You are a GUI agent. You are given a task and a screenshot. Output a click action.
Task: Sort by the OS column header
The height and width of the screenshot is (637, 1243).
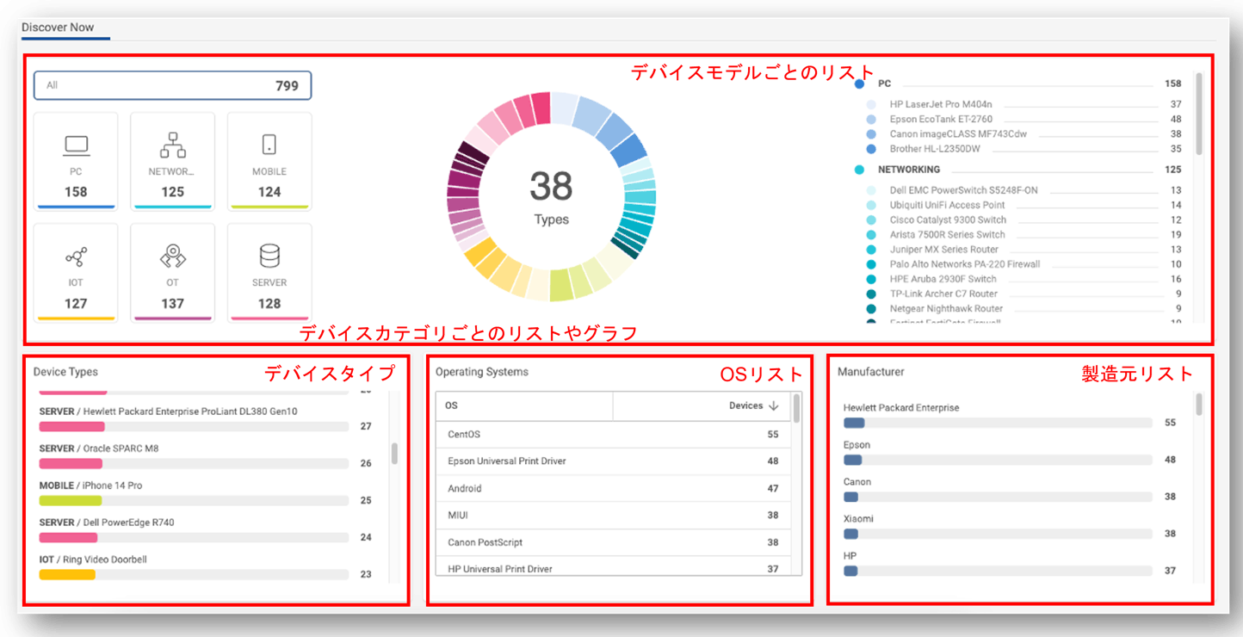pyautogui.click(x=524, y=405)
